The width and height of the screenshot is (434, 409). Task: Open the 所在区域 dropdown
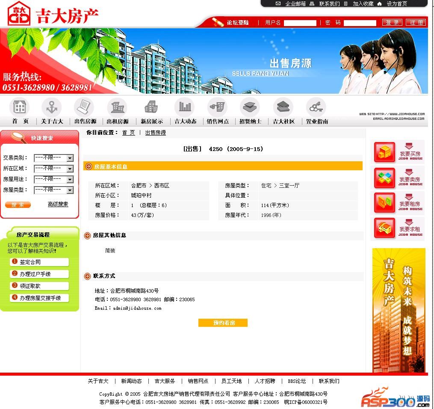[x=54, y=169]
